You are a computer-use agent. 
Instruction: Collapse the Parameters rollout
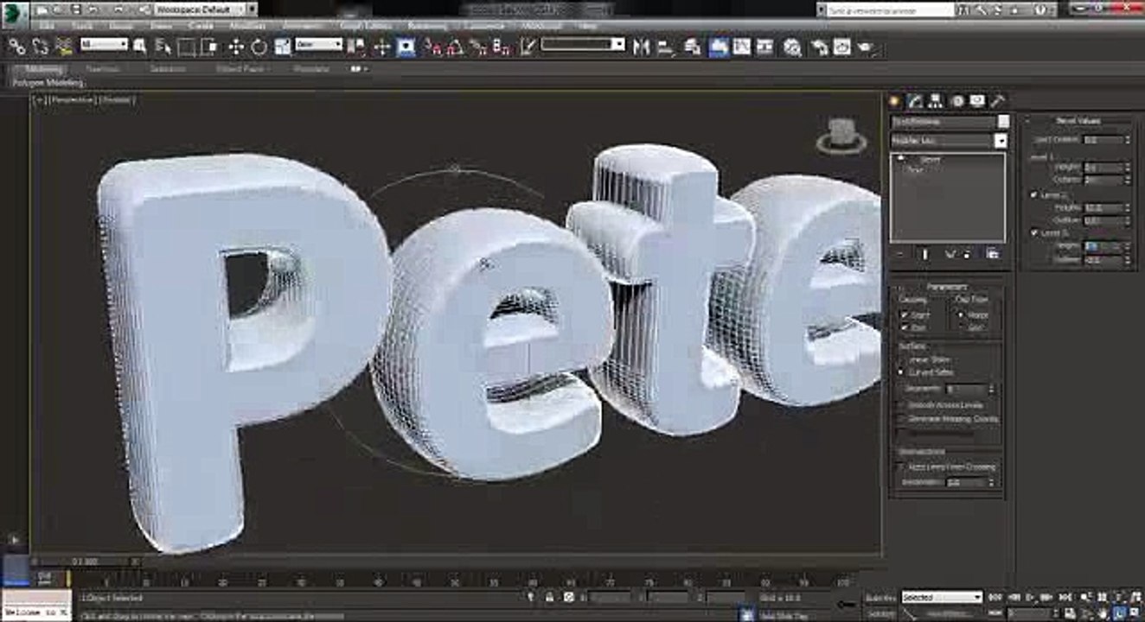[x=946, y=287]
